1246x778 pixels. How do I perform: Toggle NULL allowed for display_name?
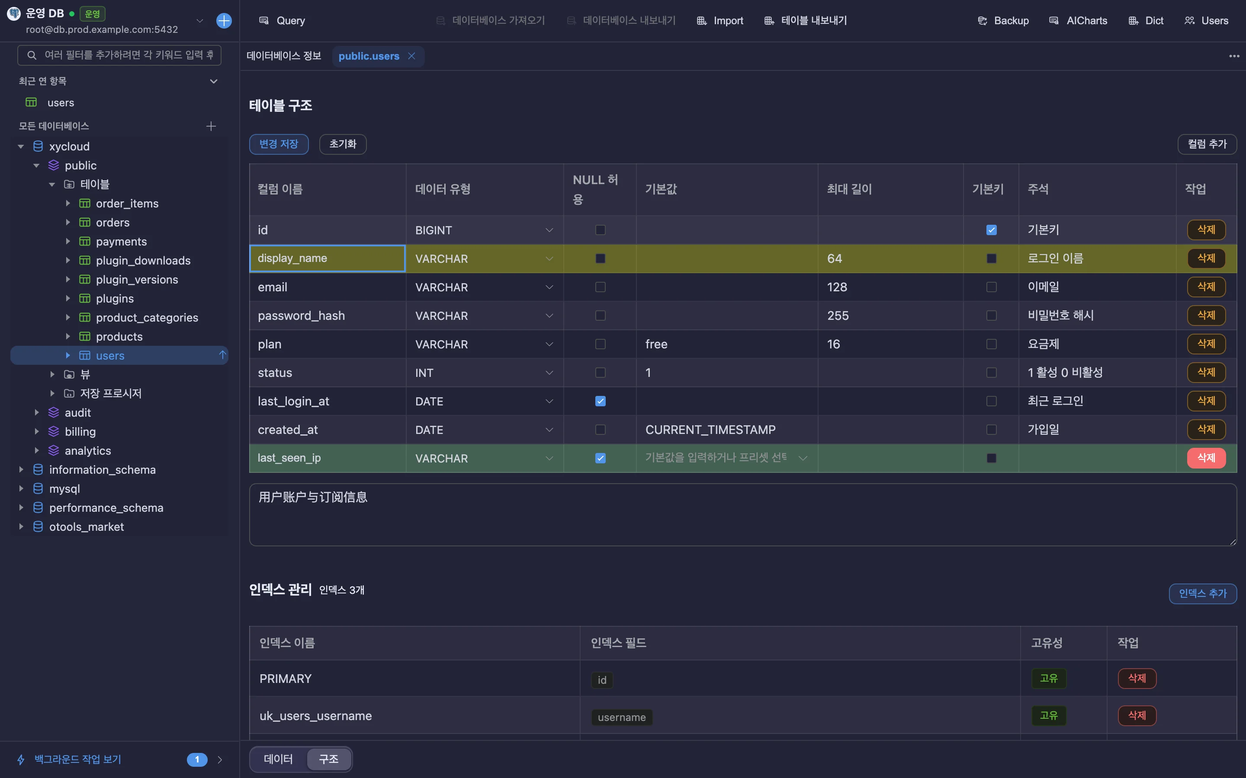(601, 258)
